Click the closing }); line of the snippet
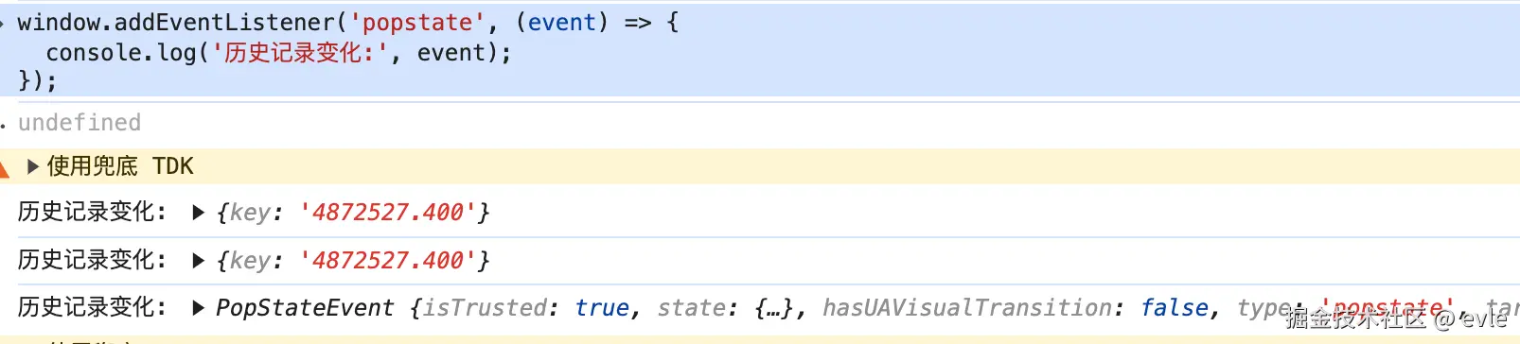 pyautogui.click(x=38, y=81)
